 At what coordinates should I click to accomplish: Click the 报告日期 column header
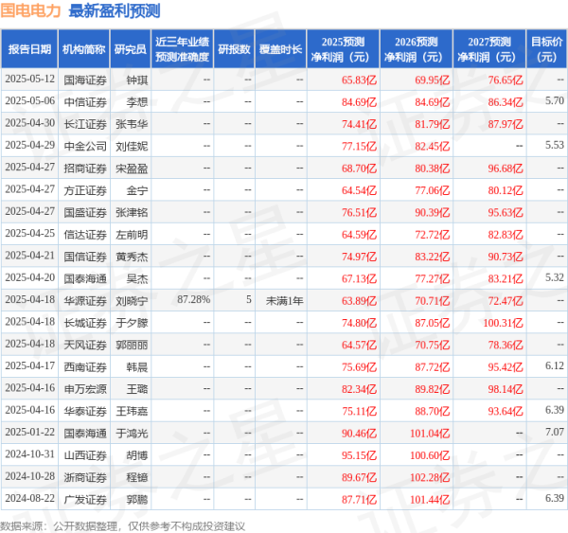29,49
